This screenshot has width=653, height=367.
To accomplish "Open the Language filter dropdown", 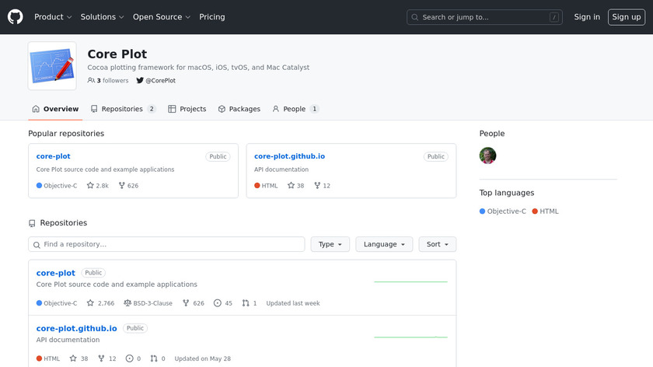I will [x=384, y=244].
